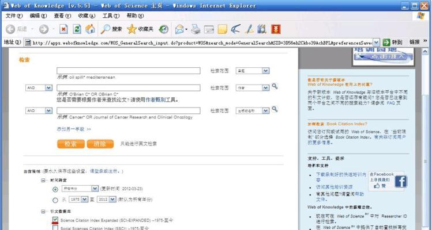Refresh the page using the green arrows icon
The width and height of the screenshot is (432, 230).
77,29
